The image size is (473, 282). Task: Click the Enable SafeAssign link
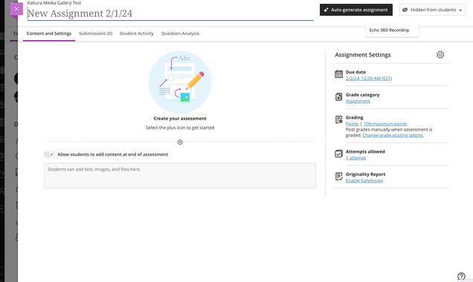tap(364, 180)
